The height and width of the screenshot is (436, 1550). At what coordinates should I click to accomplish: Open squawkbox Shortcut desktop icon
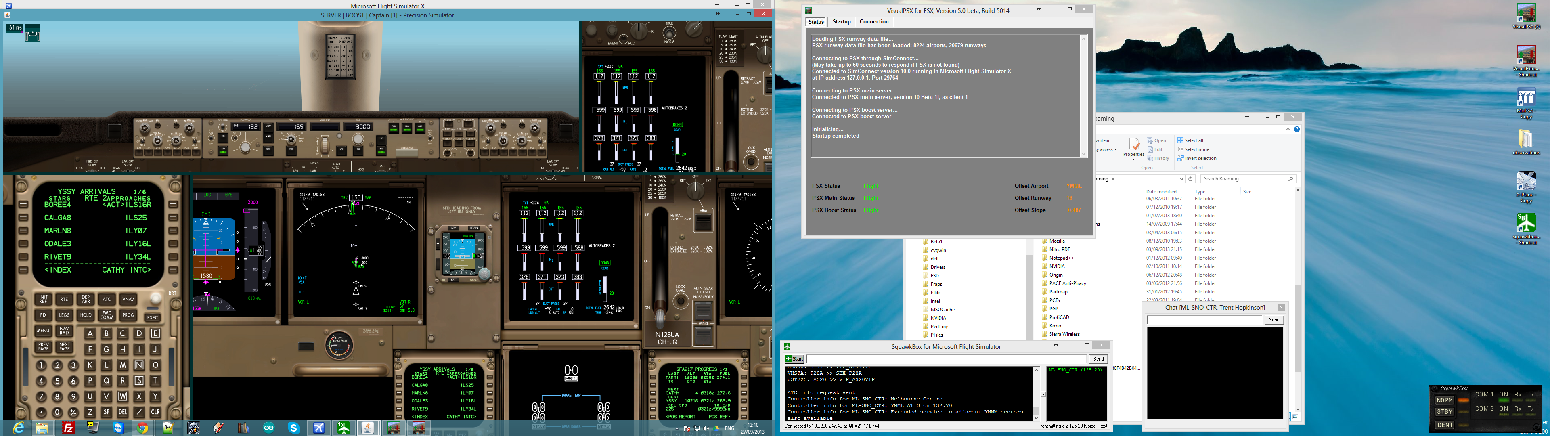click(1526, 229)
